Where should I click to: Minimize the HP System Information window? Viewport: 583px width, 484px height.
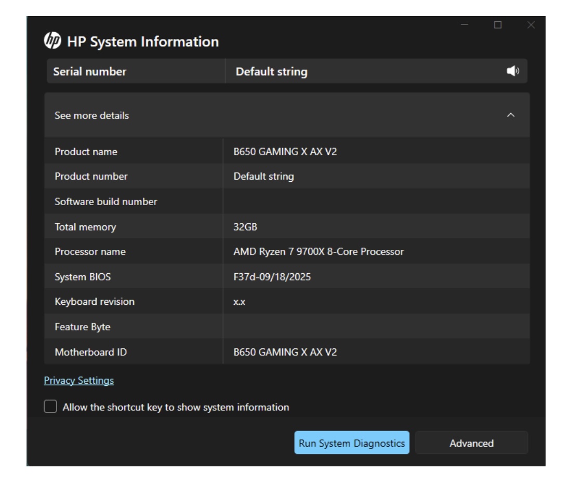tap(465, 25)
